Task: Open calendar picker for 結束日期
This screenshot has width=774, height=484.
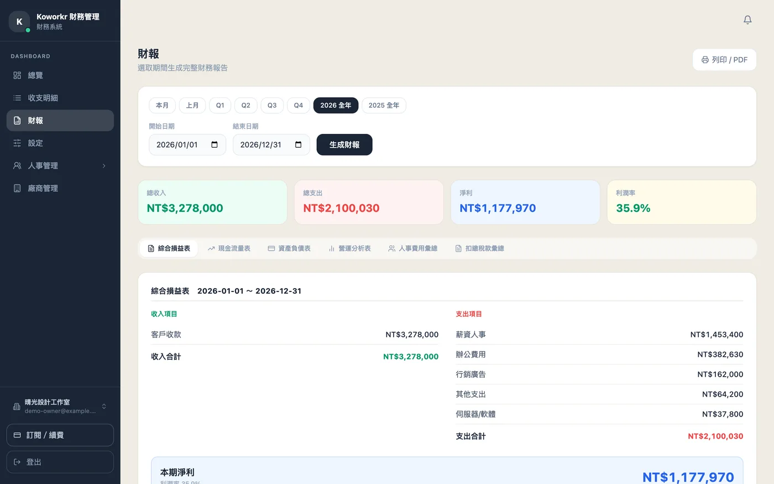Action: [x=299, y=145]
